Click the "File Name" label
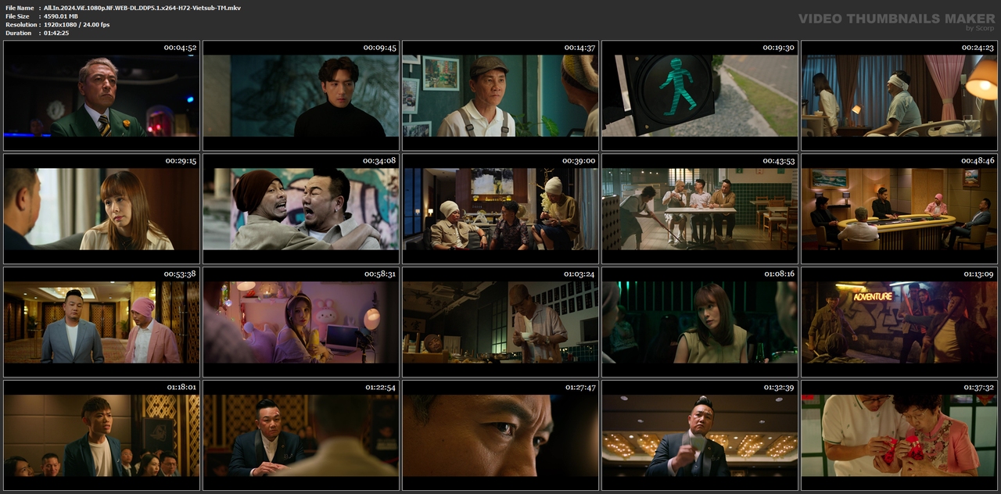The height and width of the screenshot is (494, 1001). pos(20,8)
